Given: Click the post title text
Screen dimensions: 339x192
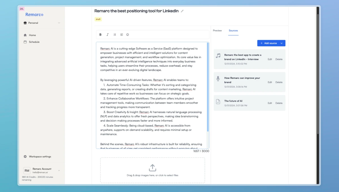Looking at the screenshot, I should (x=136, y=11).
